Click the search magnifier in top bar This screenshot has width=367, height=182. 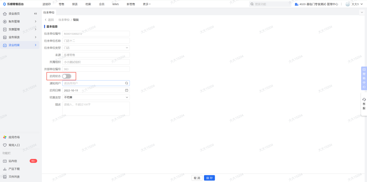click(252, 4)
